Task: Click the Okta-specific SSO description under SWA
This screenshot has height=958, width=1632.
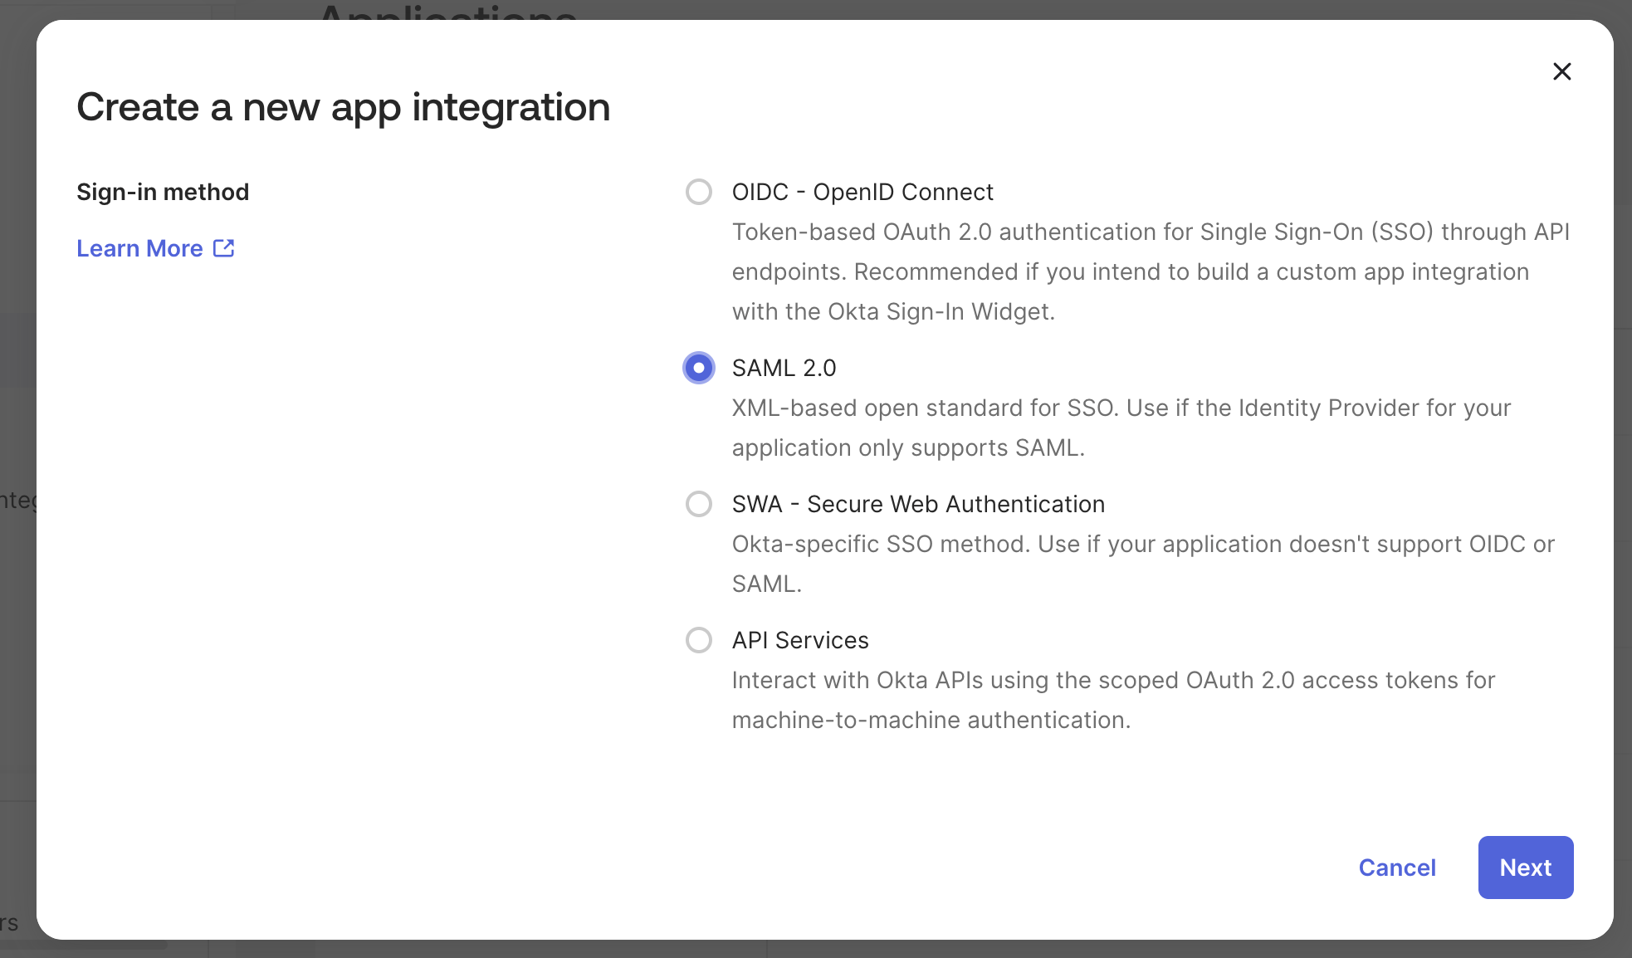Action: 1141,564
